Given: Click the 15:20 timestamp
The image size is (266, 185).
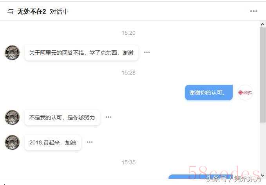Looking at the screenshot, I should click(128, 33).
